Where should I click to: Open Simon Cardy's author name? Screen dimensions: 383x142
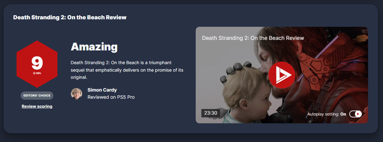tap(102, 90)
